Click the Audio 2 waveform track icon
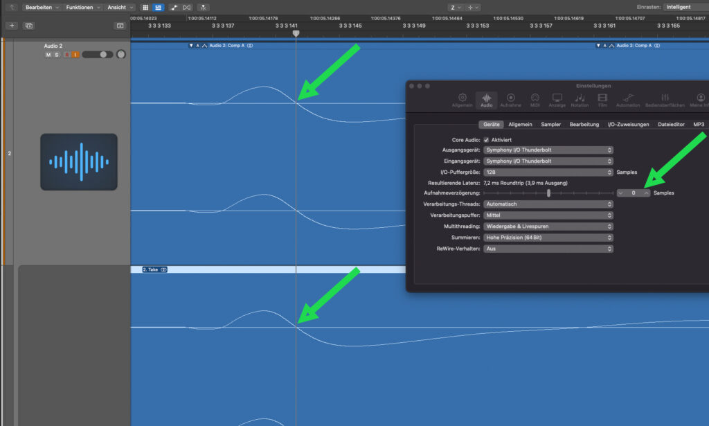 [x=79, y=161]
